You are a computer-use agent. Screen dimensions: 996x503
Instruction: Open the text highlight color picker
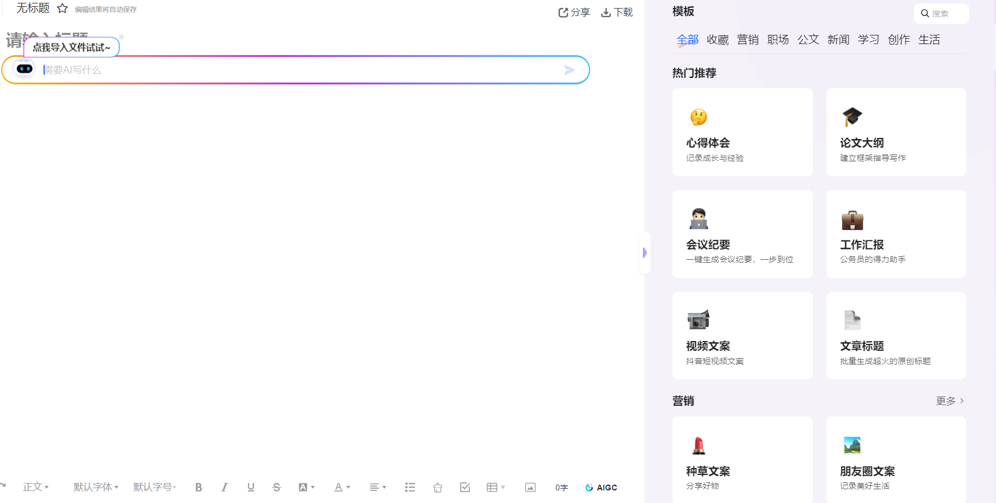307,488
